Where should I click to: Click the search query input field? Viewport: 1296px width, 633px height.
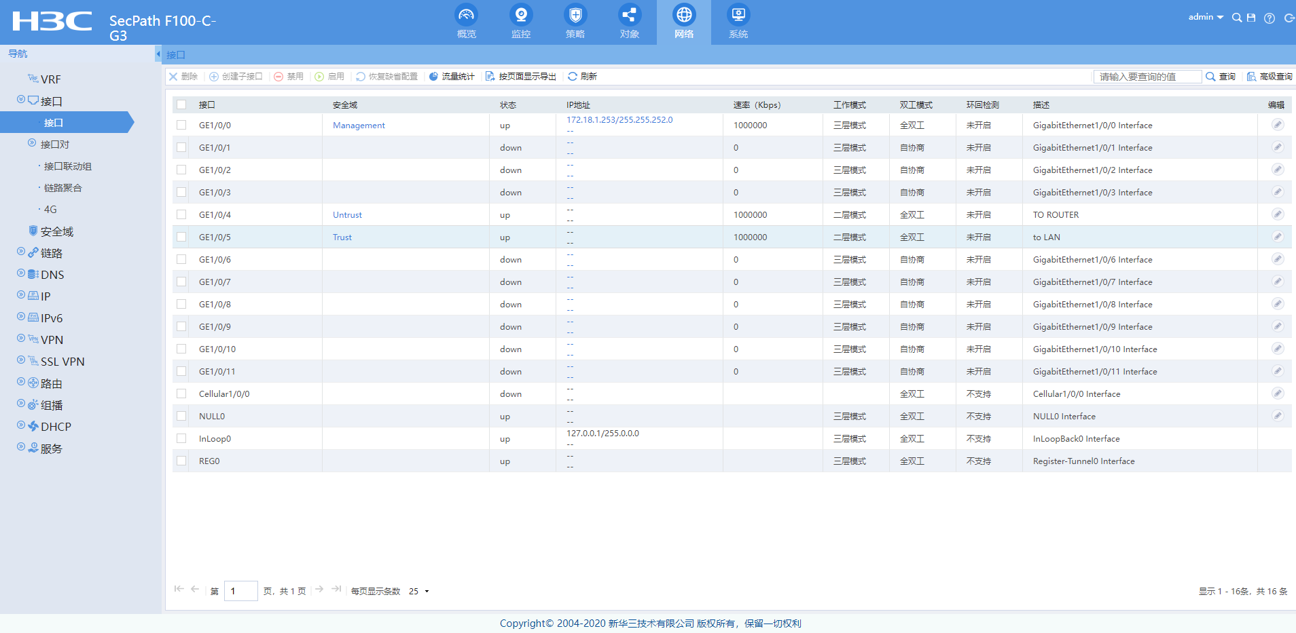(x=1147, y=77)
